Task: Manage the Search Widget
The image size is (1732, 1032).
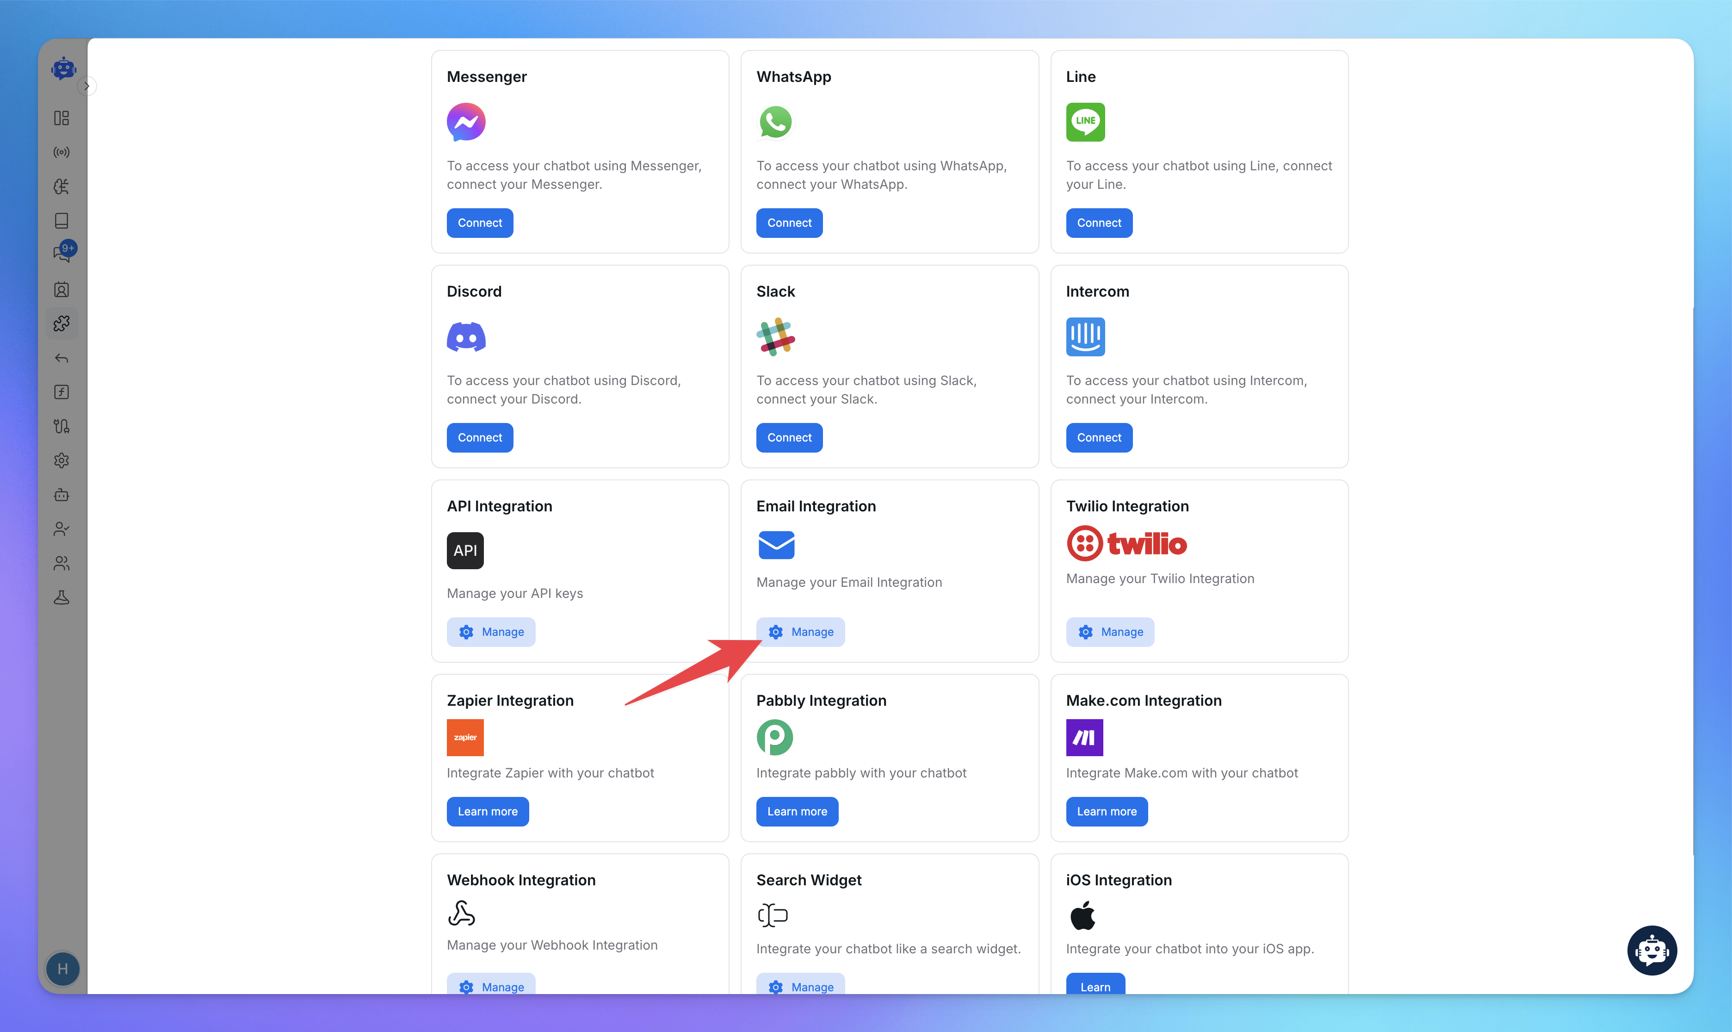Action: (800, 984)
